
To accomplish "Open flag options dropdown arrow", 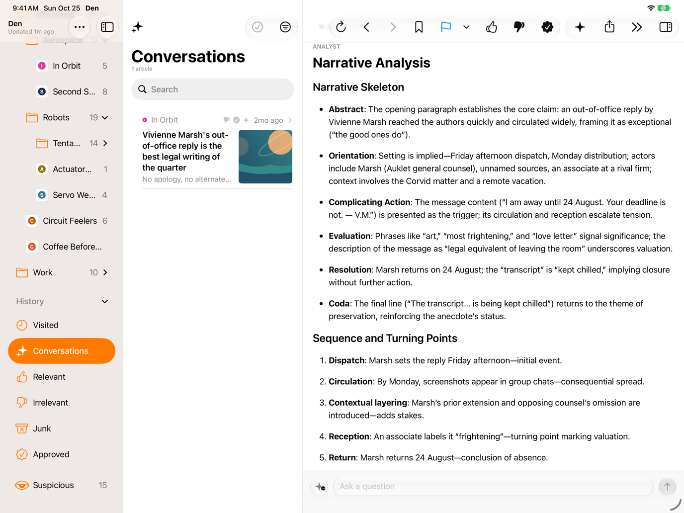I will [x=466, y=27].
